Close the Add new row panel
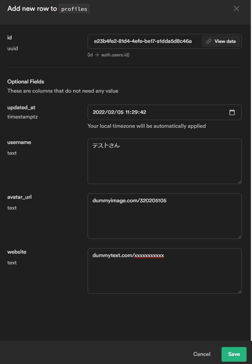 click(237, 8)
